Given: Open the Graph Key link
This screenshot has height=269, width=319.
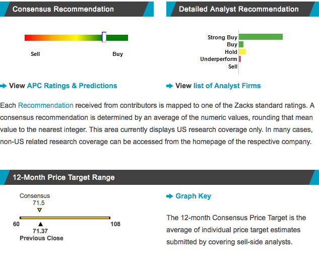Looking at the screenshot, I should click(194, 196).
